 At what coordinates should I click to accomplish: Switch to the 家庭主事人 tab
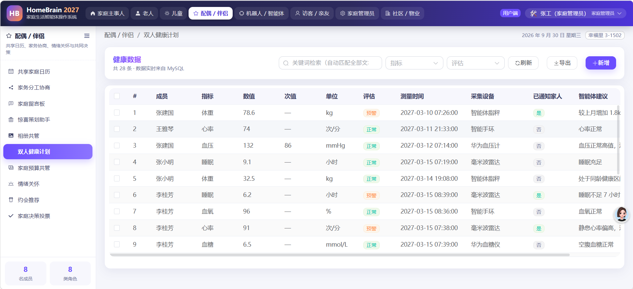107,13
